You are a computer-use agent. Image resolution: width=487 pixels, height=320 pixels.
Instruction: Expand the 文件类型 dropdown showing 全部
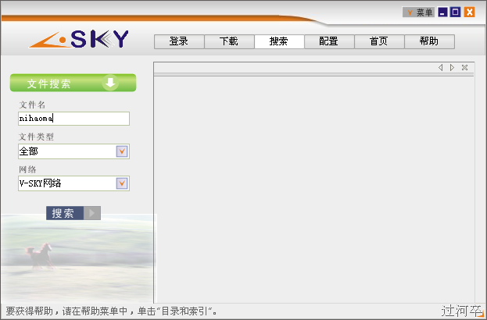pyautogui.click(x=122, y=151)
